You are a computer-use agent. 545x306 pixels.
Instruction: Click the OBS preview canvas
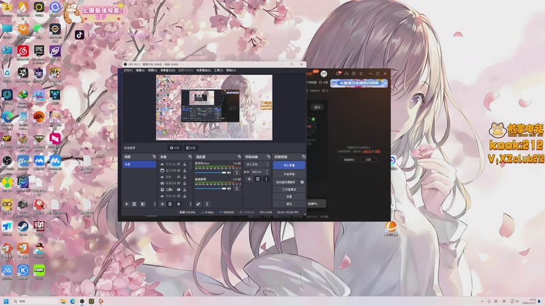coord(214,107)
